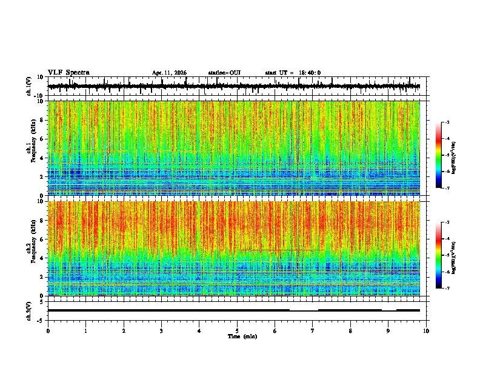480x371 pixels.
Task: Click the ch.1 voltage waveform trace
Action: [233, 86]
